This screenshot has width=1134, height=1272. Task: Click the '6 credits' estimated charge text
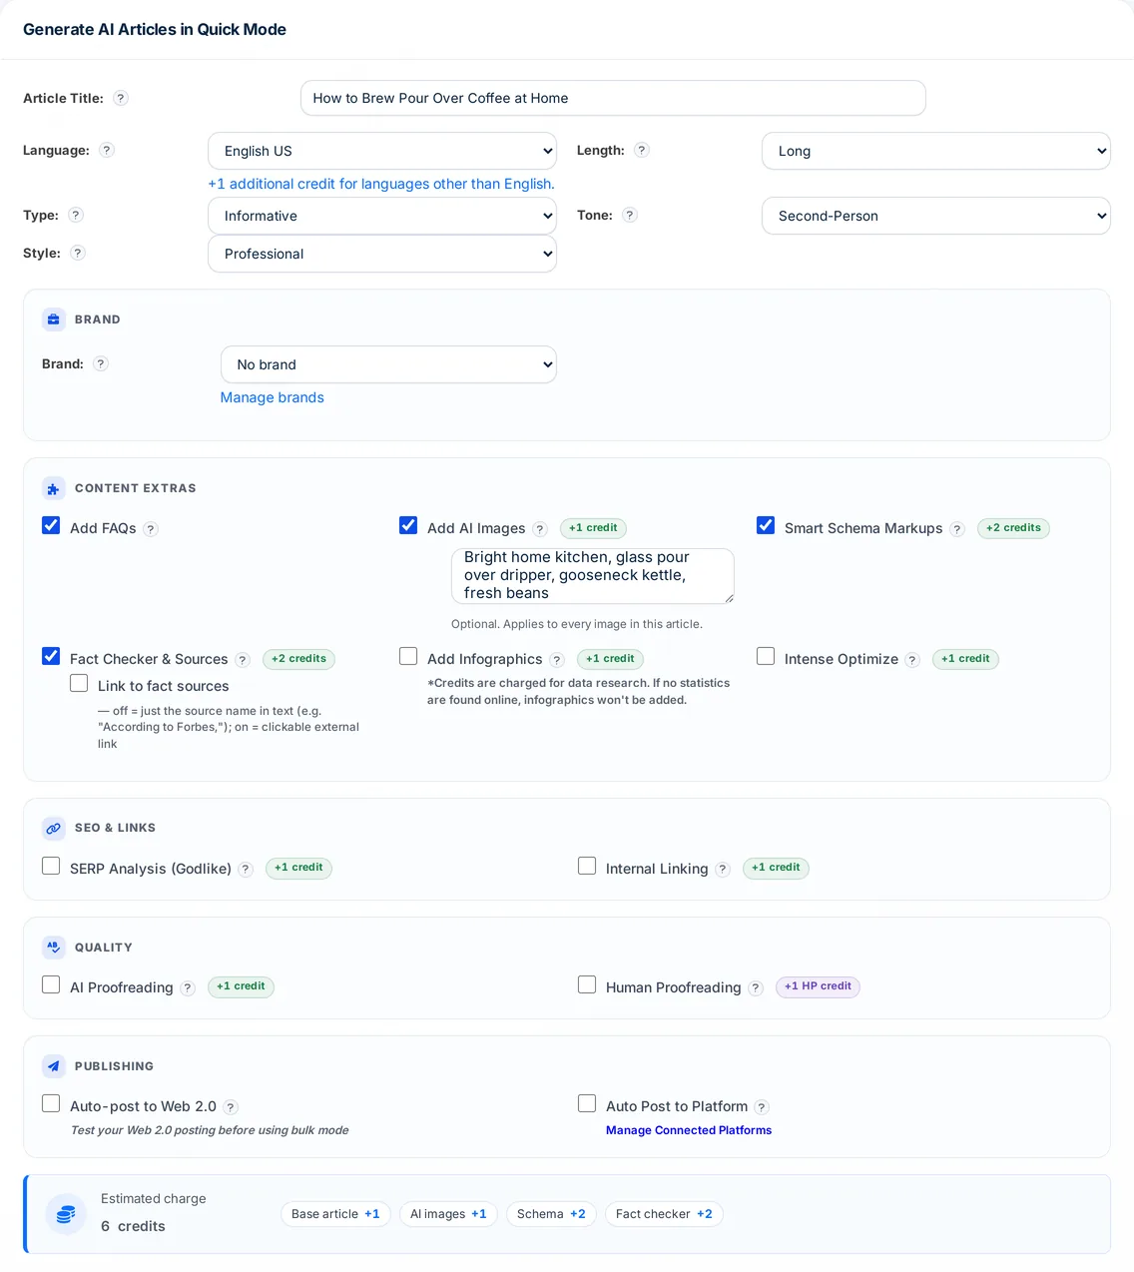(133, 1226)
